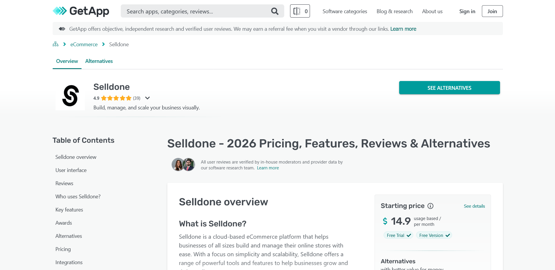Click the reviewers' avatar photos

183,165
